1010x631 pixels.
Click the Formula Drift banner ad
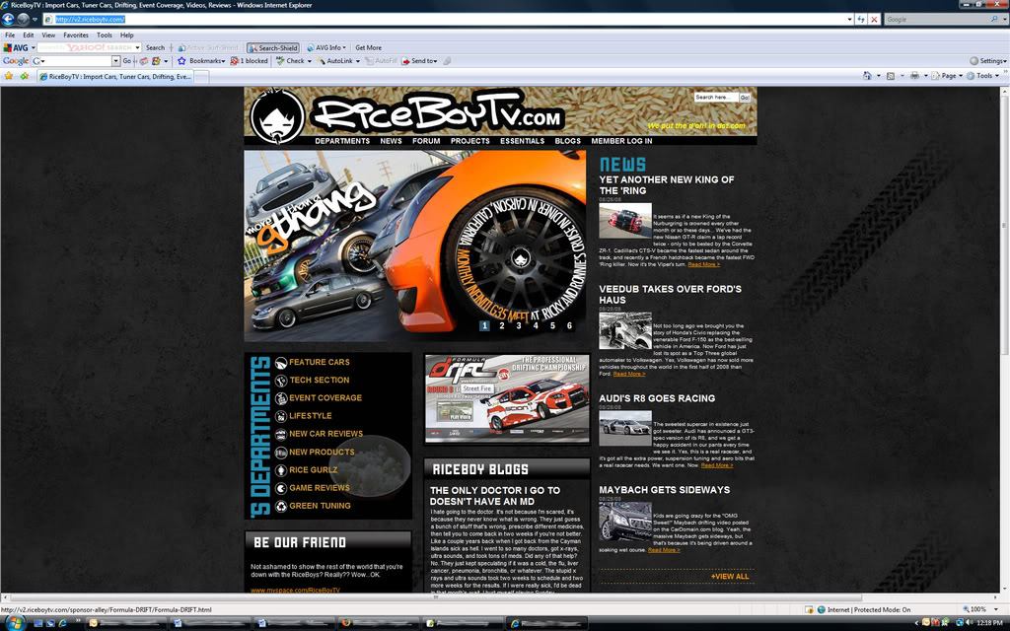pos(507,398)
